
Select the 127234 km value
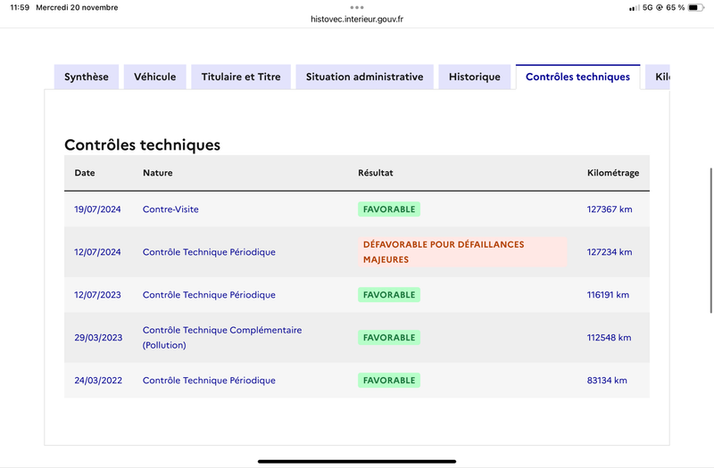tap(610, 252)
